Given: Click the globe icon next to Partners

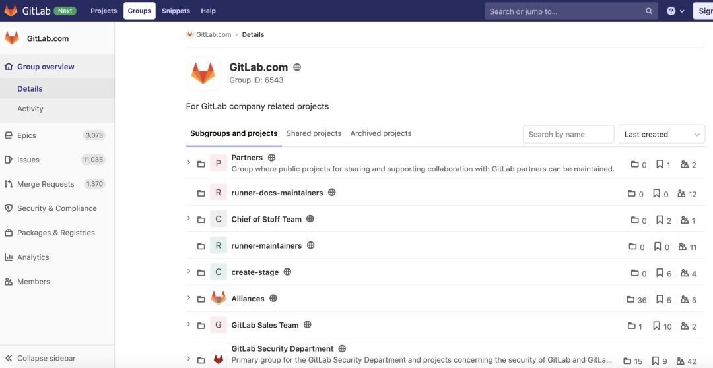Looking at the screenshot, I should coord(271,158).
